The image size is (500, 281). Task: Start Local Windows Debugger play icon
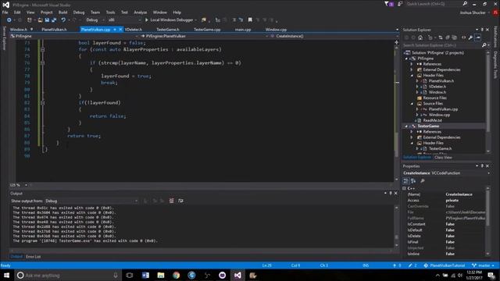147,20
